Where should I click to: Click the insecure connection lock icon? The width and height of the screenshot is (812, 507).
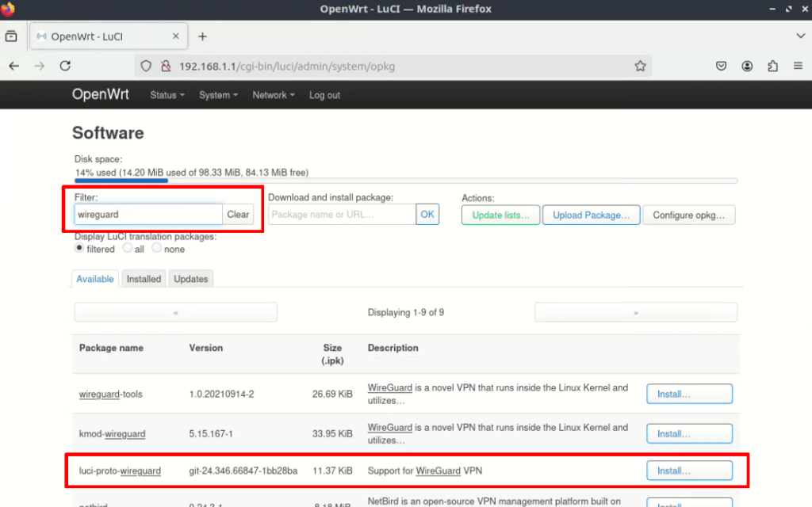166,67
